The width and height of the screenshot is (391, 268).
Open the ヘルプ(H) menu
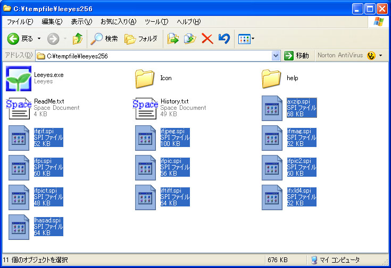[x=189, y=22]
